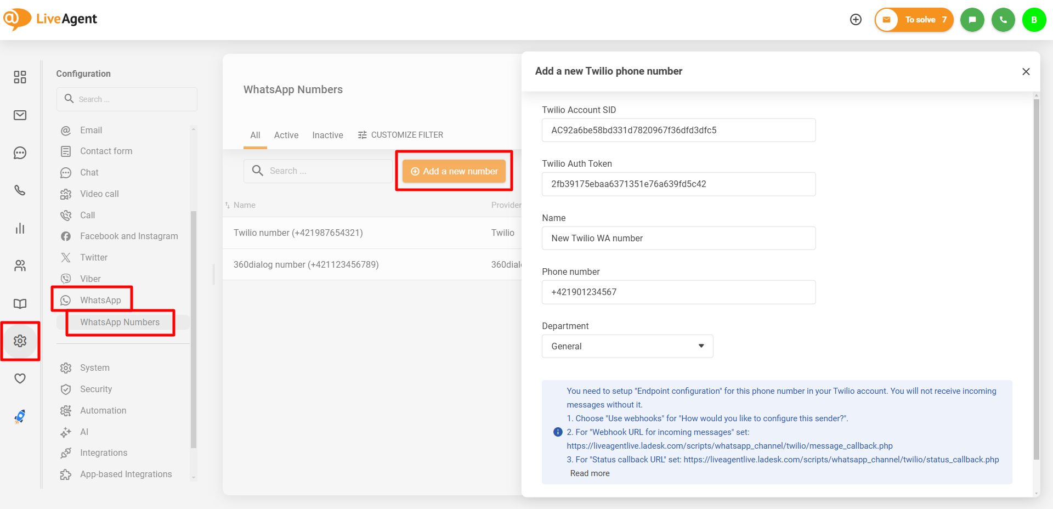Image resolution: width=1053 pixels, height=509 pixels.
Task: Switch to the Active tab
Action: pyautogui.click(x=286, y=135)
